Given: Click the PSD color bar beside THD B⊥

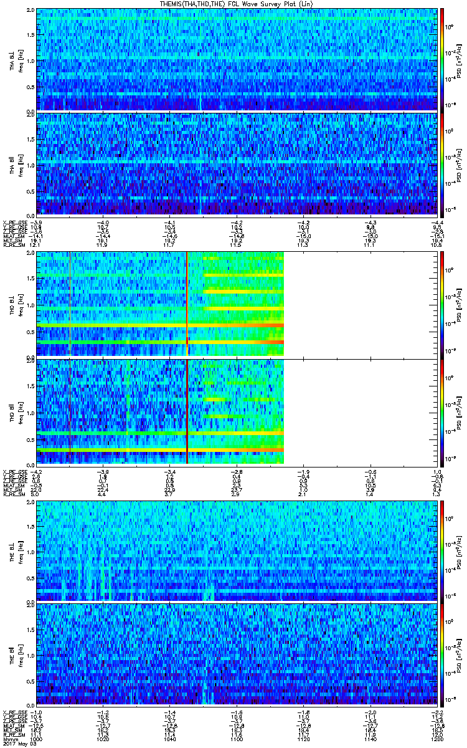Looking at the screenshot, I should pos(443,304).
